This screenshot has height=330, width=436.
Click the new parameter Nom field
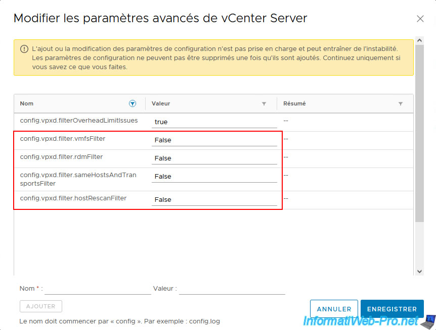pyautogui.click(x=98, y=289)
